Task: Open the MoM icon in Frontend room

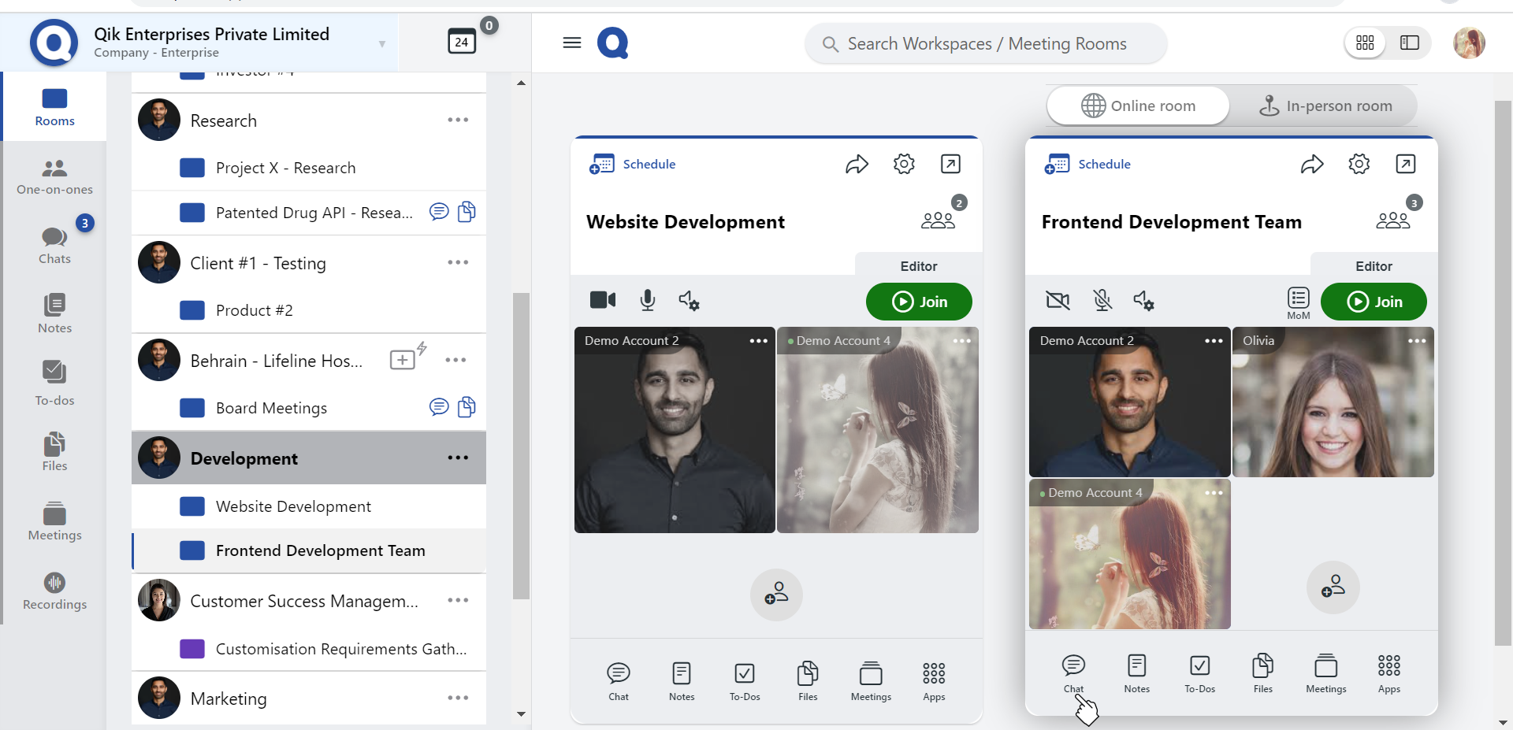Action: [x=1298, y=302]
